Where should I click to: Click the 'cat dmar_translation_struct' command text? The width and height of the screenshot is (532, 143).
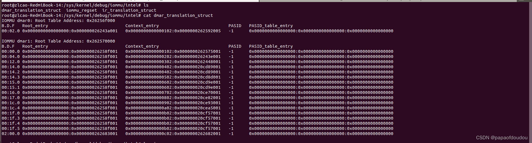[x=178, y=15]
